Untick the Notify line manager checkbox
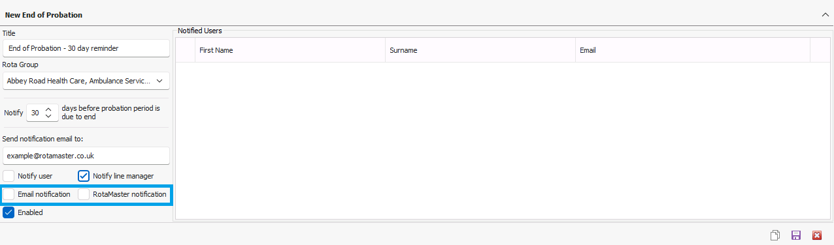 (84, 176)
